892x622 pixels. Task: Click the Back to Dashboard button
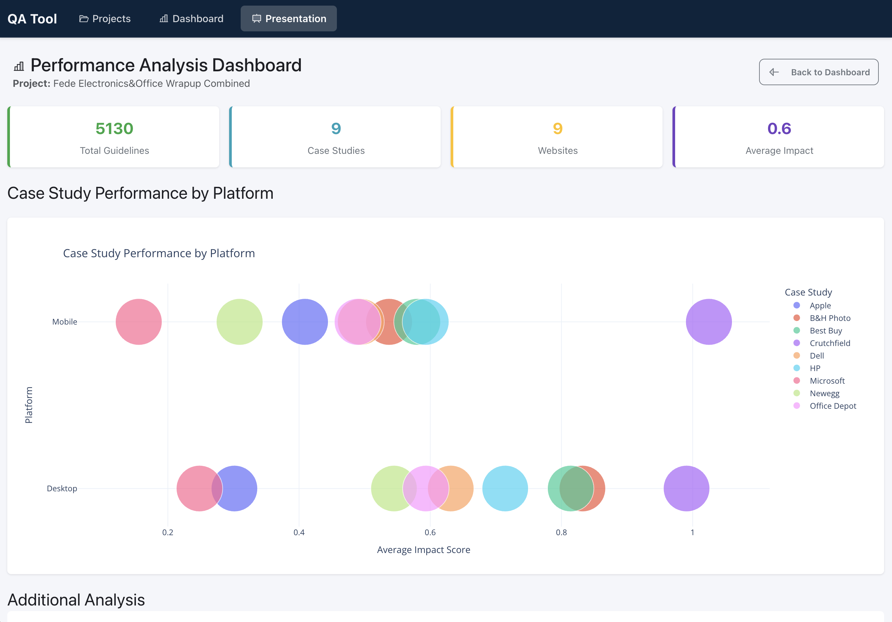coord(819,72)
